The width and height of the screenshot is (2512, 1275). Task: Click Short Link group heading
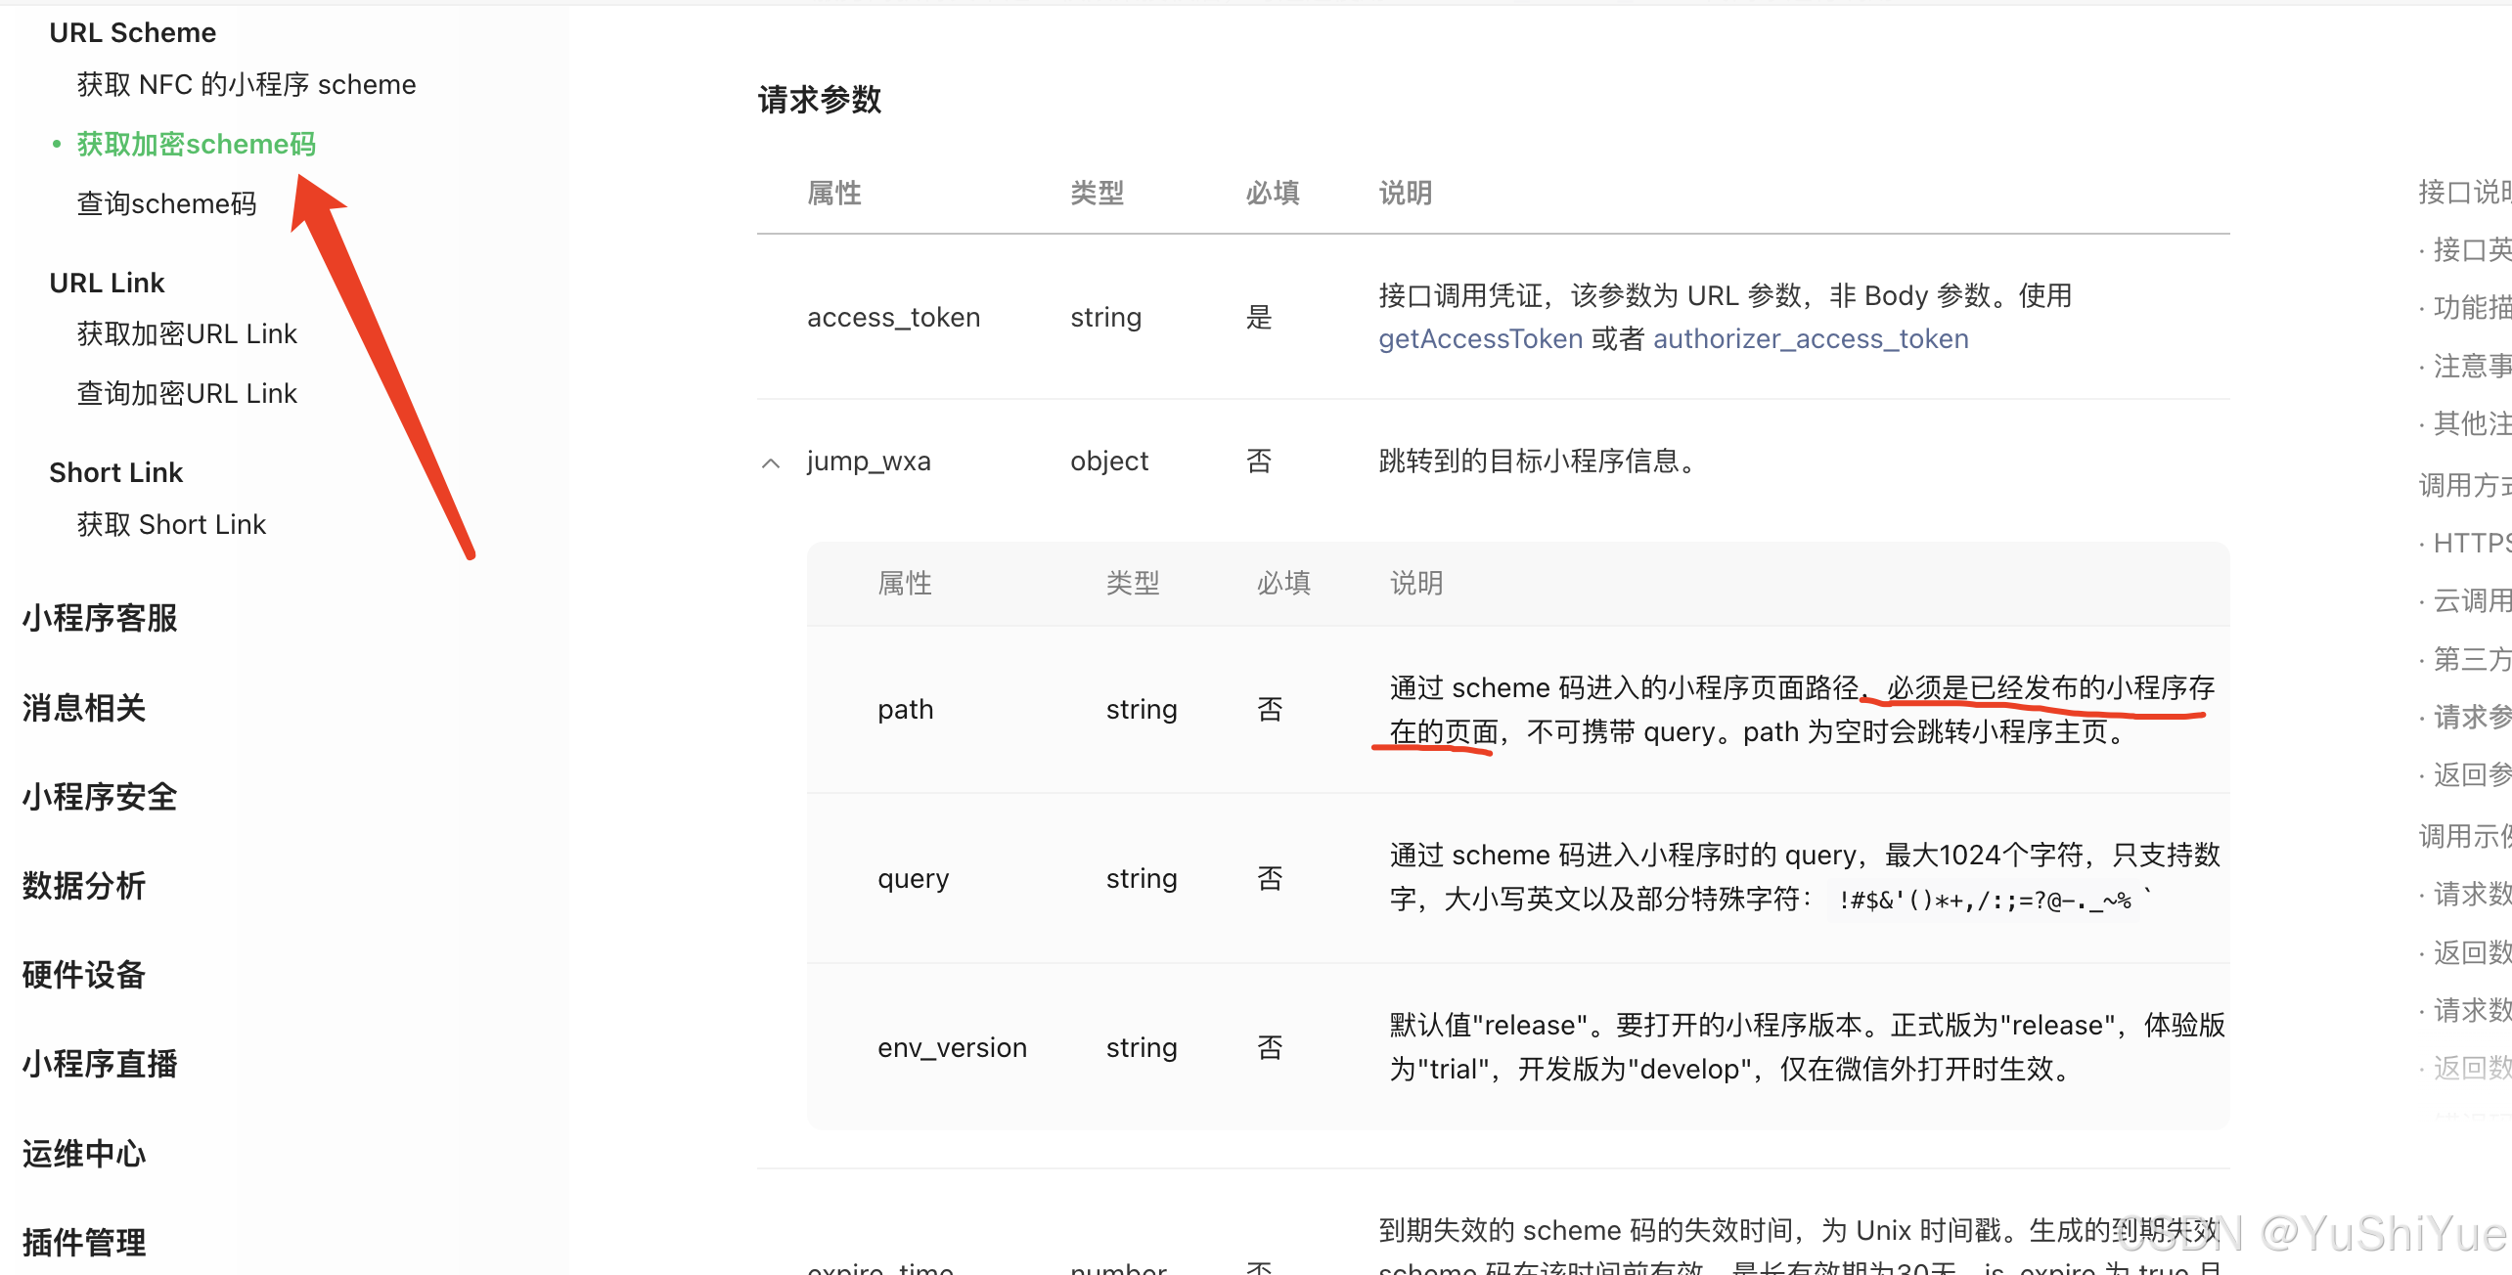115,472
